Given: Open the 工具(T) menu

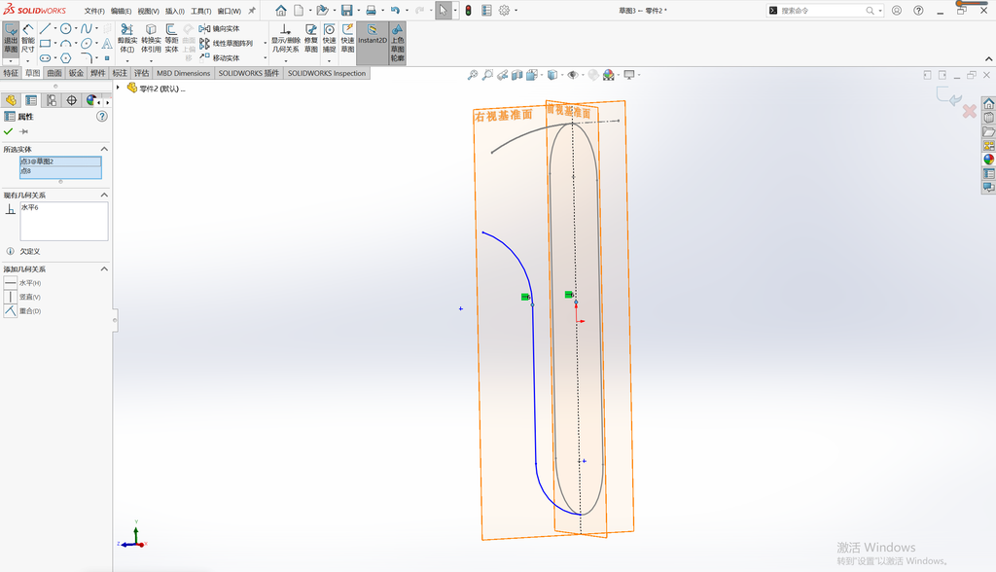Looking at the screenshot, I should tap(200, 11).
